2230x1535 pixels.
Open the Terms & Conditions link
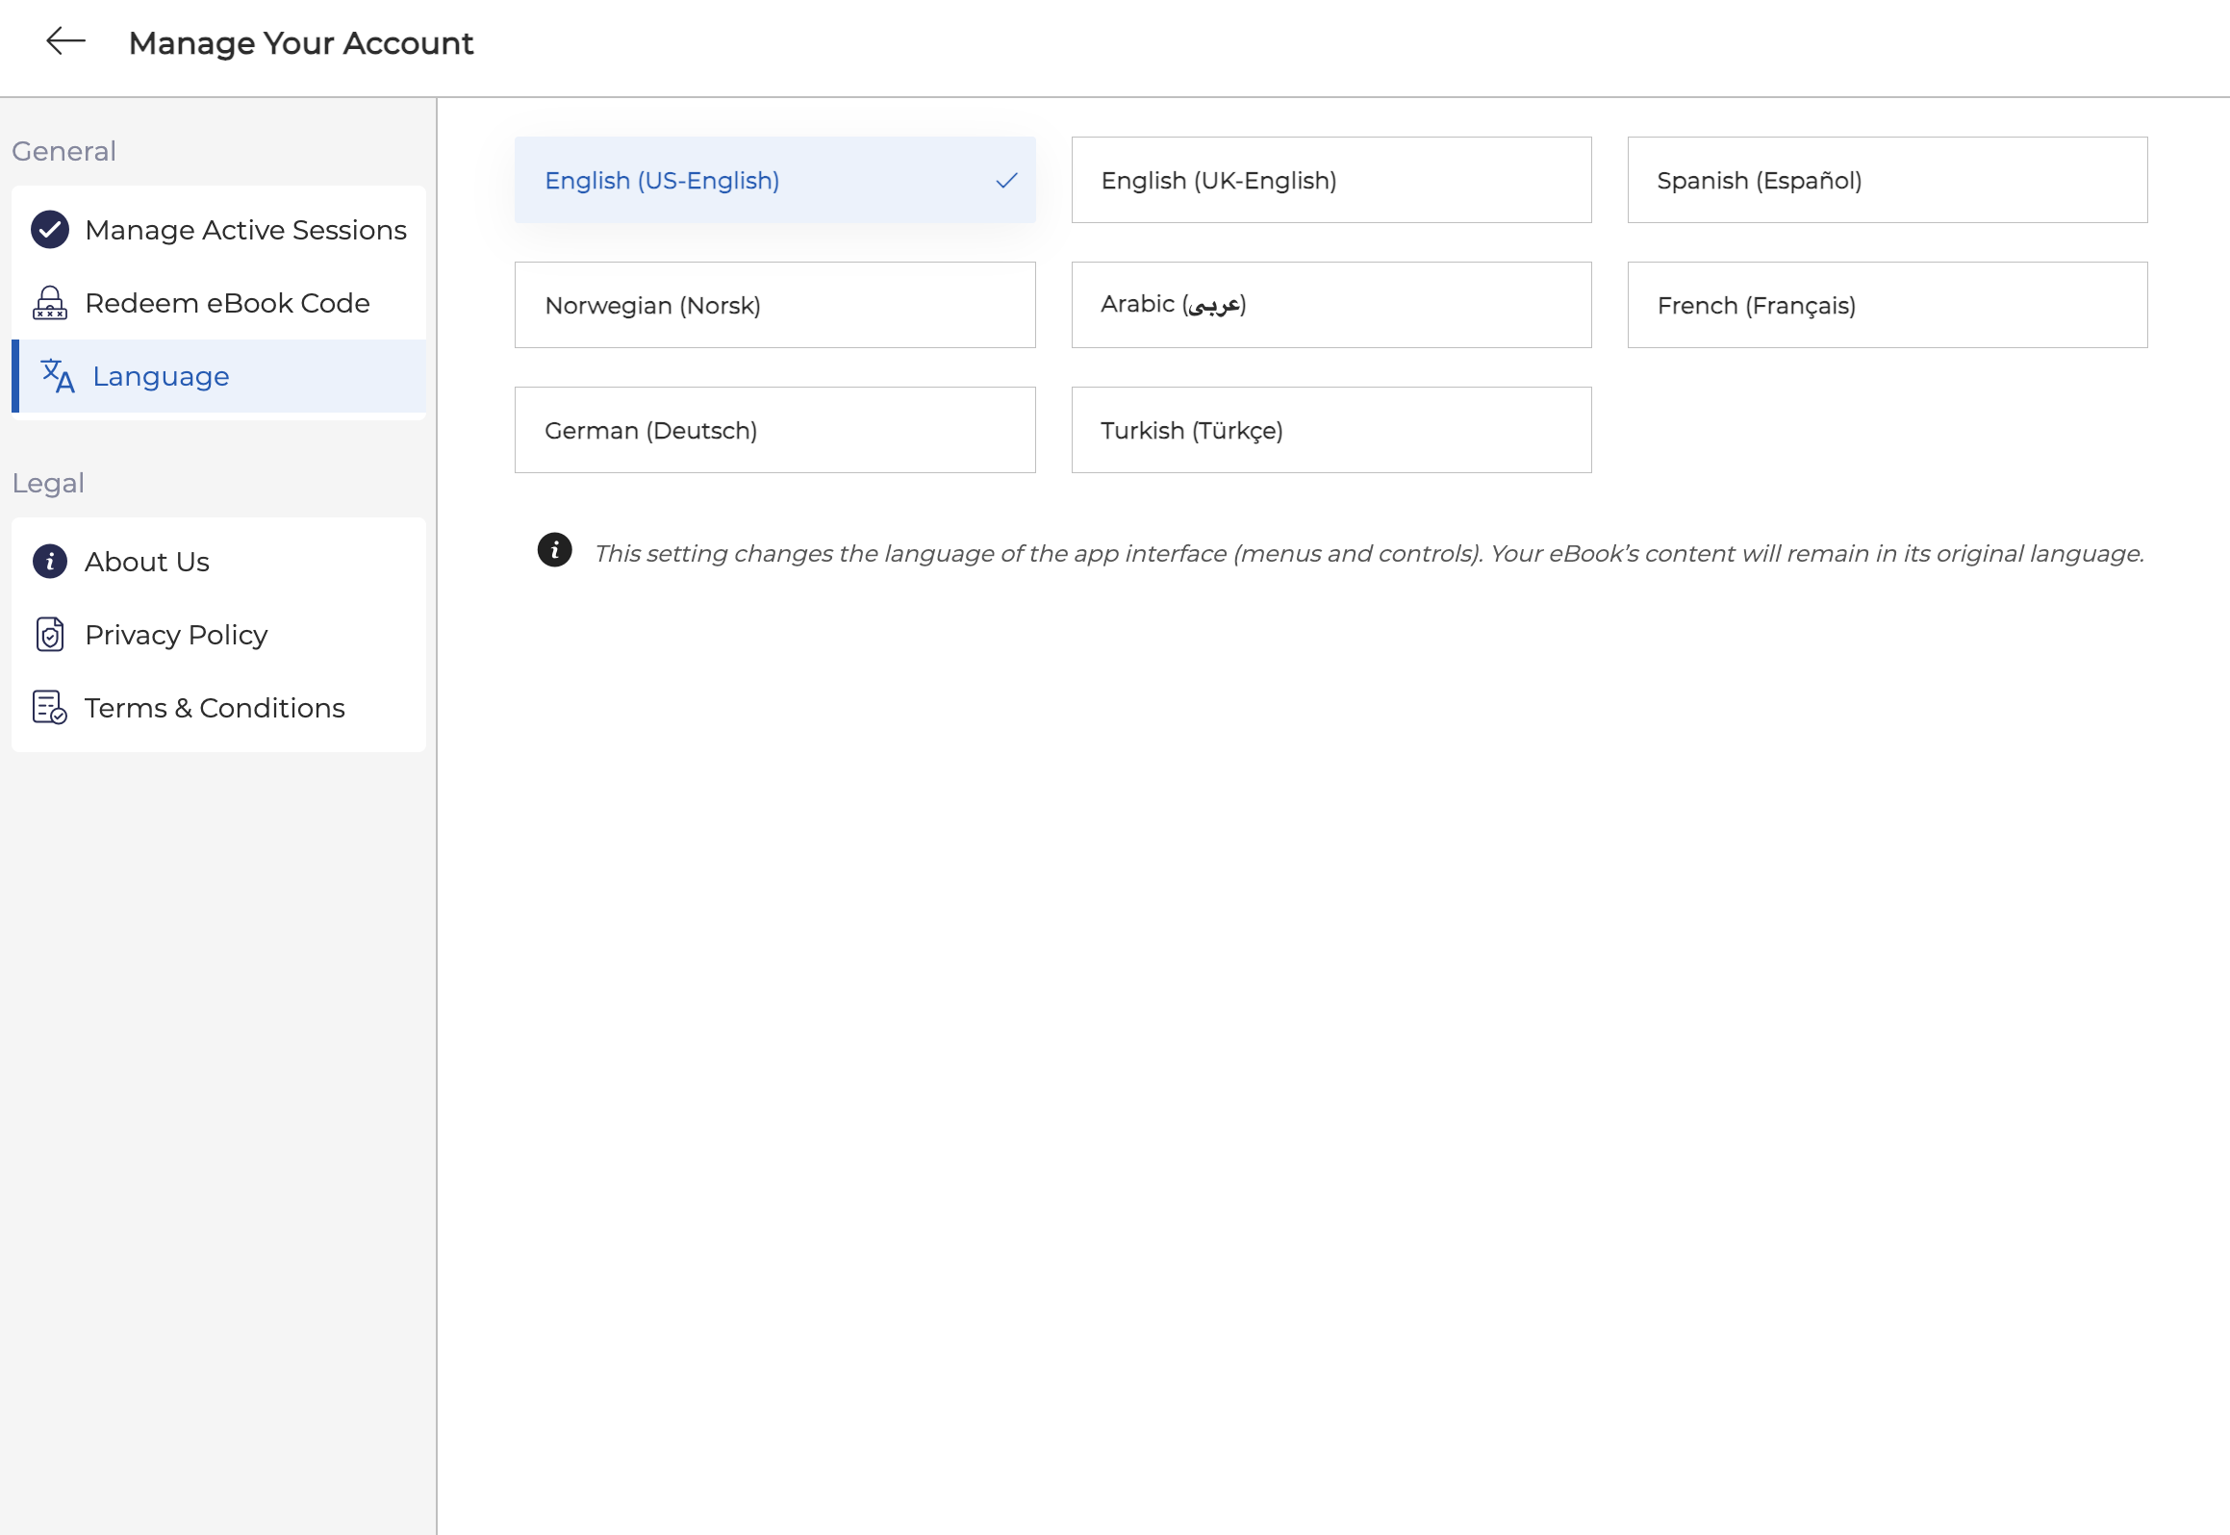tap(215, 708)
